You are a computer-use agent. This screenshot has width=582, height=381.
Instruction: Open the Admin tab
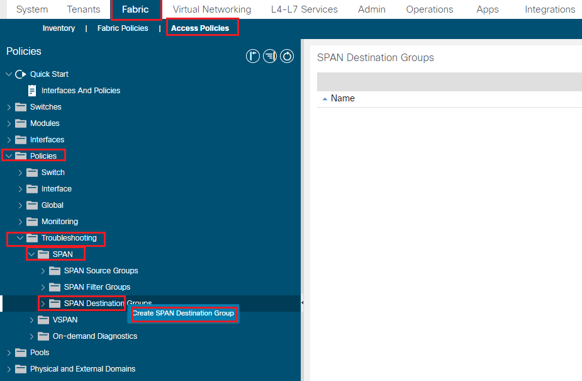[x=372, y=9]
